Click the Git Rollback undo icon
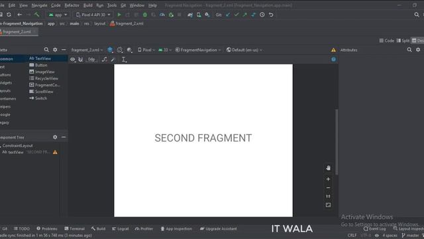 271,15
